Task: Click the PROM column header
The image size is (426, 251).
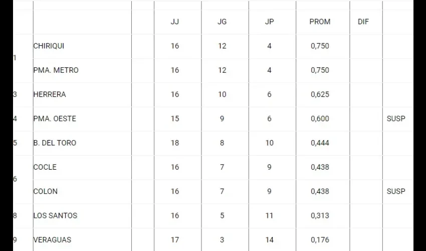Action: [x=320, y=22]
